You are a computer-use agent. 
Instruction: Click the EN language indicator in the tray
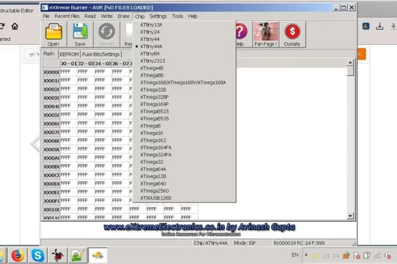[295, 255]
